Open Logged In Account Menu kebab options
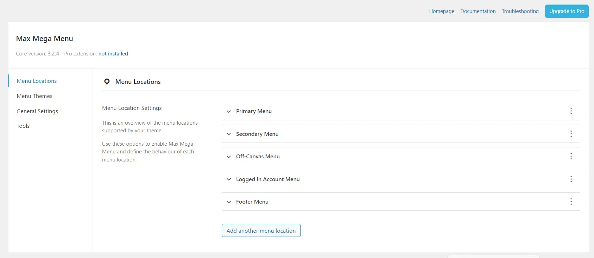The width and height of the screenshot is (594, 258). pos(571,179)
